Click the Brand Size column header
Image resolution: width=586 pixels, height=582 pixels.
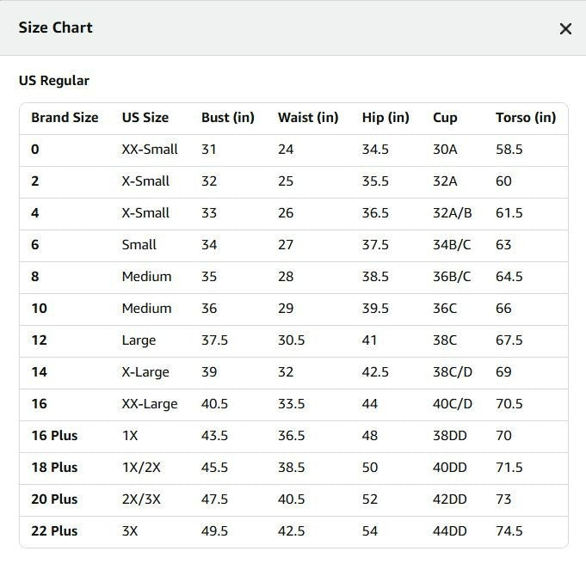coord(65,118)
